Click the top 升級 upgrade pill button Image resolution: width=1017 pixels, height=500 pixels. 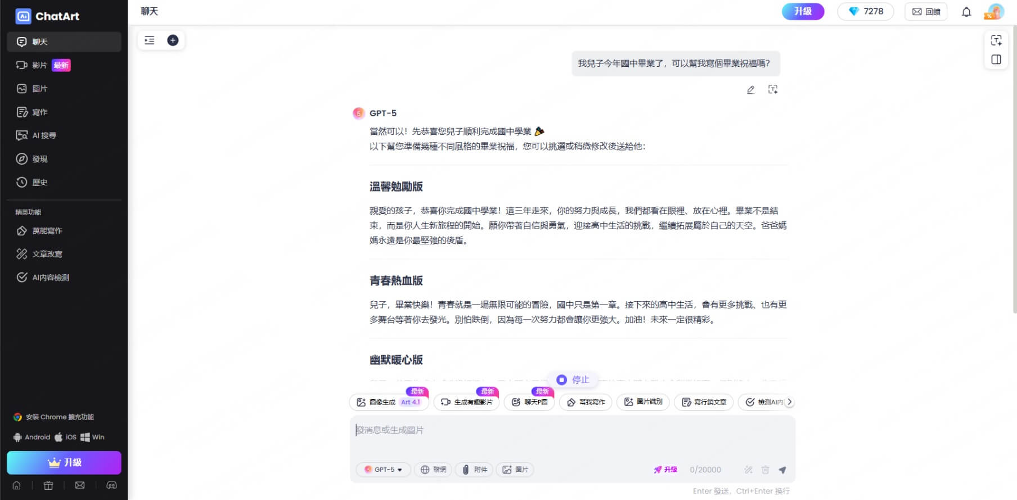point(803,11)
